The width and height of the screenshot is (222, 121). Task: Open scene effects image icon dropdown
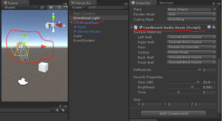point(66,8)
